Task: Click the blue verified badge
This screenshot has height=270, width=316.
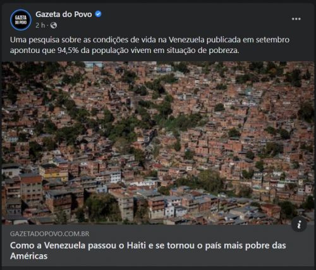Action: pos(98,14)
